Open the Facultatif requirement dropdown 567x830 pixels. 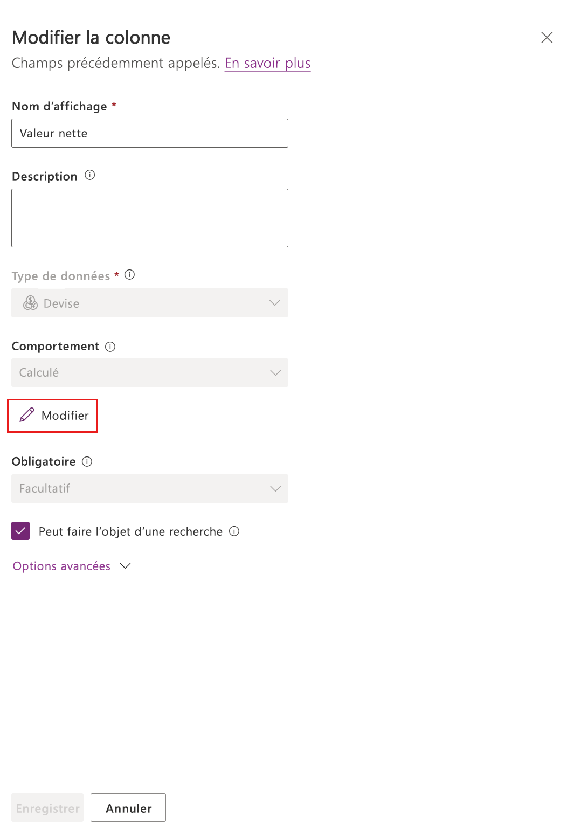click(x=149, y=488)
